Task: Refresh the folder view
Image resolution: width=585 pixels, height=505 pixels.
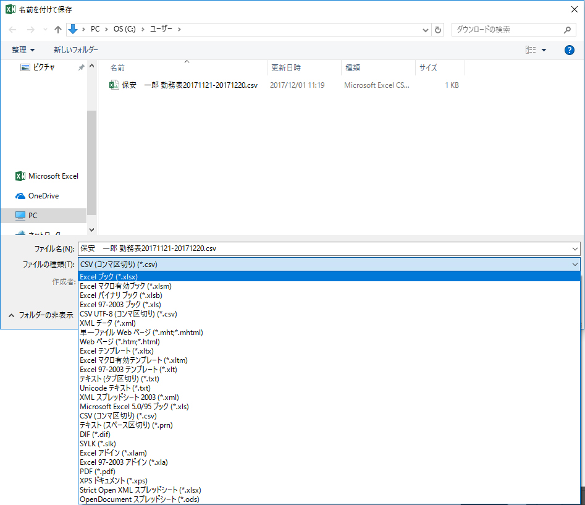Action: coord(438,30)
